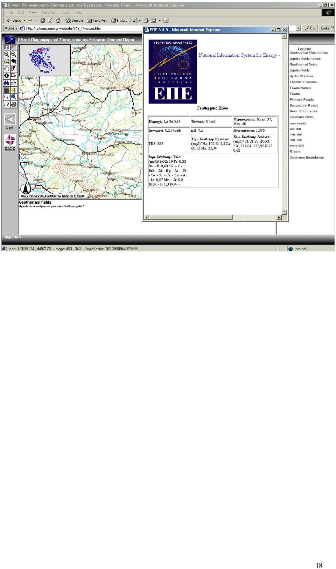Click the Search toolbar button
Viewport: 336px width, 569px height.
click(x=74, y=21)
